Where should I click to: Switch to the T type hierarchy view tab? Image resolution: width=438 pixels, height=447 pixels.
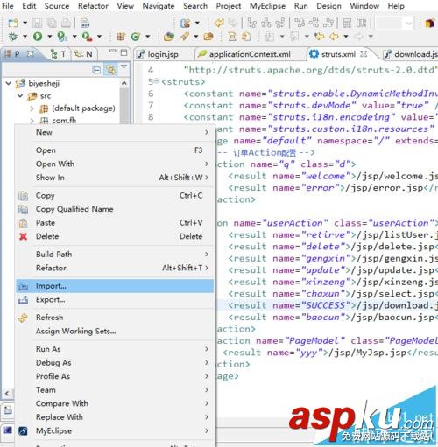click(58, 54)
